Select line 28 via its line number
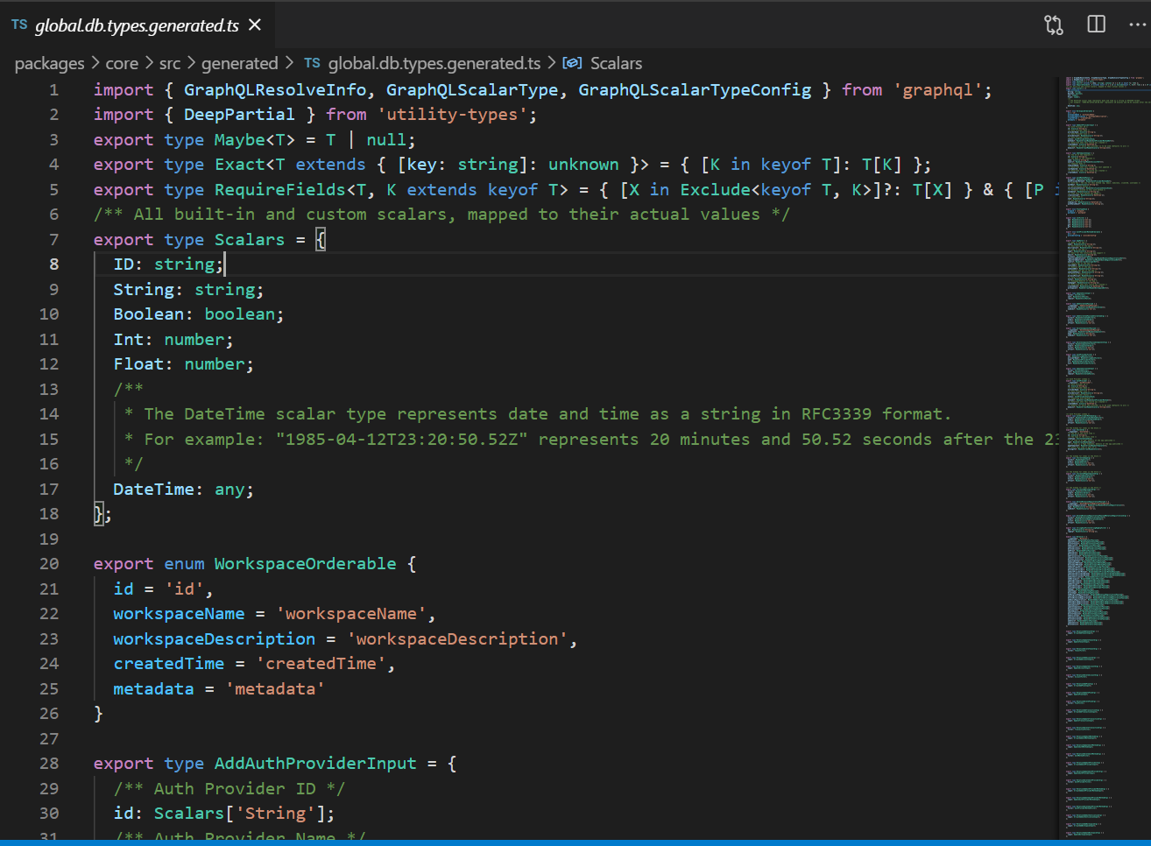The height and width of the screenshot is (846, 1151). click(x=49, y=764)
